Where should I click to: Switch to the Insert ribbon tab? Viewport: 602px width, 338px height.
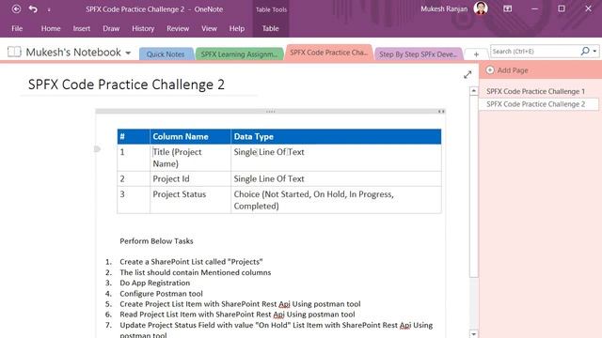click(x=82, y=28)
